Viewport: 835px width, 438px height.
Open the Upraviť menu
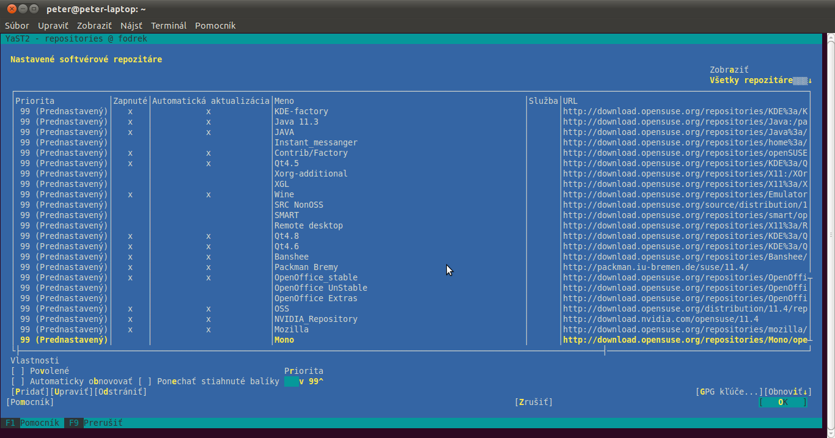click(53, 26)
